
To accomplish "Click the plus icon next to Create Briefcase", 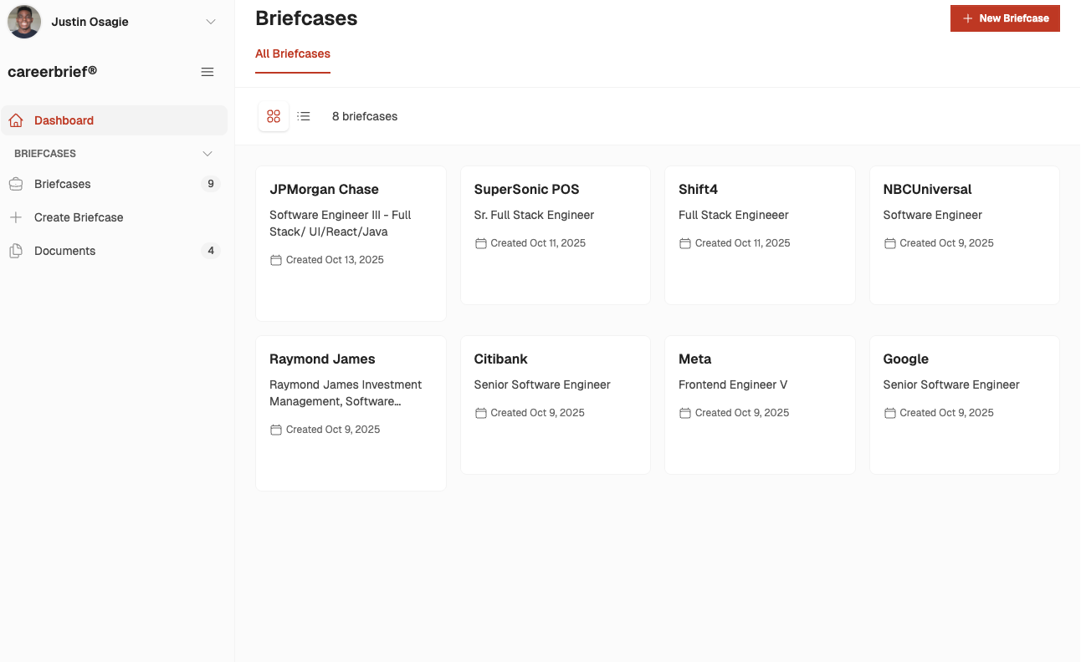I will coord(16,217).
